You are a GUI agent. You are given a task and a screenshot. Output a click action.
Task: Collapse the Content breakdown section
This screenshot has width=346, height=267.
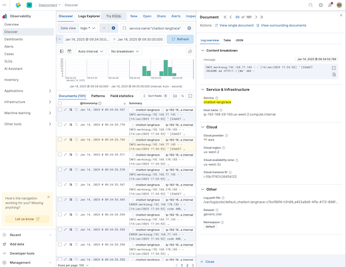tap(202, 50)
